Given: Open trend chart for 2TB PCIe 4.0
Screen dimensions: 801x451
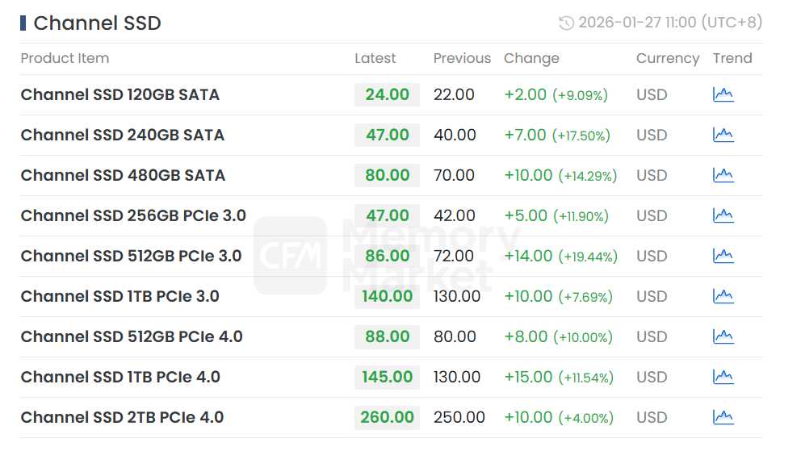Looking at the screenshot, I should point(723,417).
